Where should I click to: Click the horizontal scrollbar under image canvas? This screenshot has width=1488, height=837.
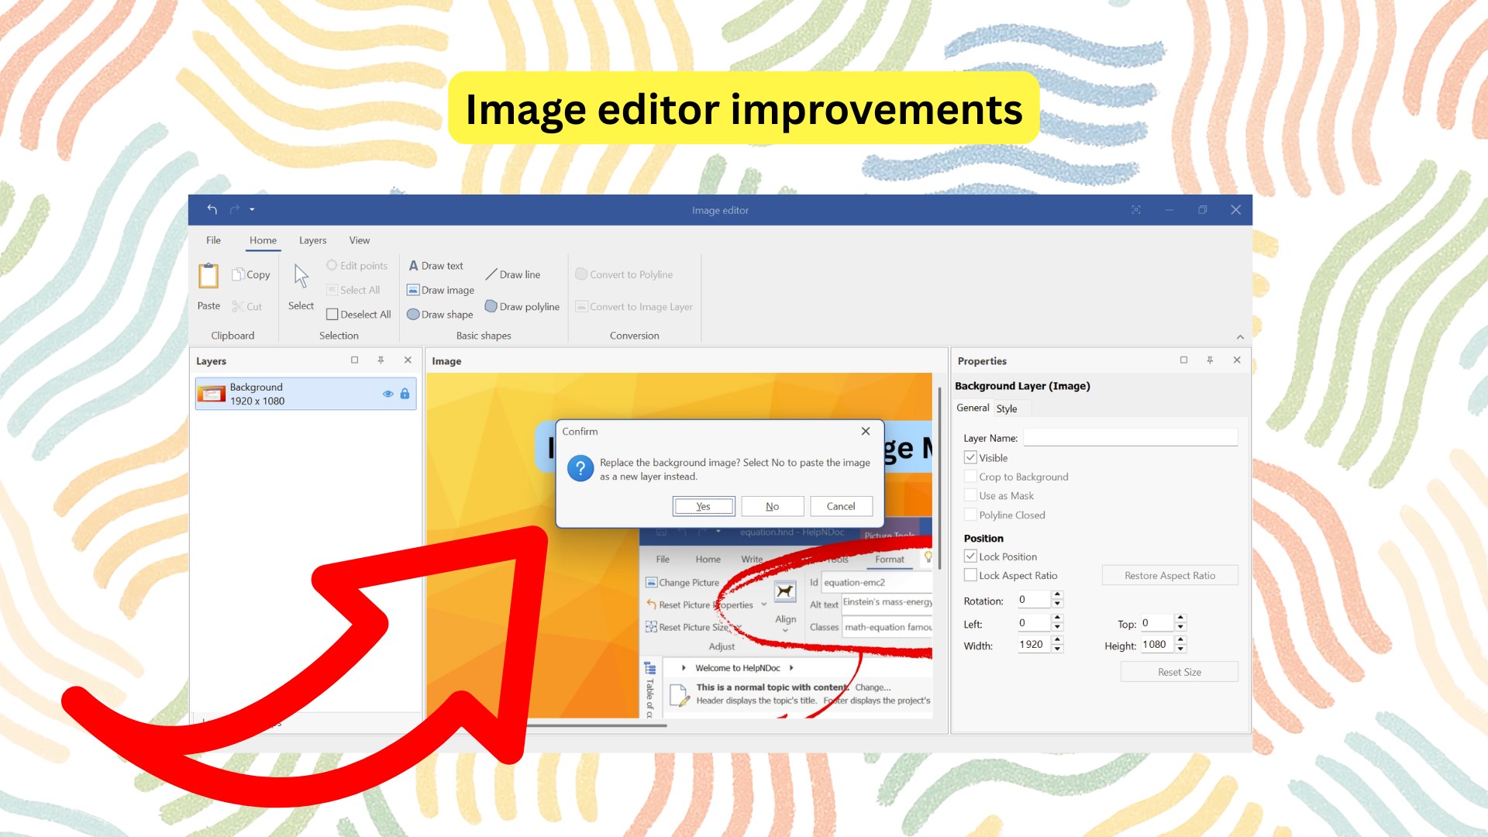[597, 725]
